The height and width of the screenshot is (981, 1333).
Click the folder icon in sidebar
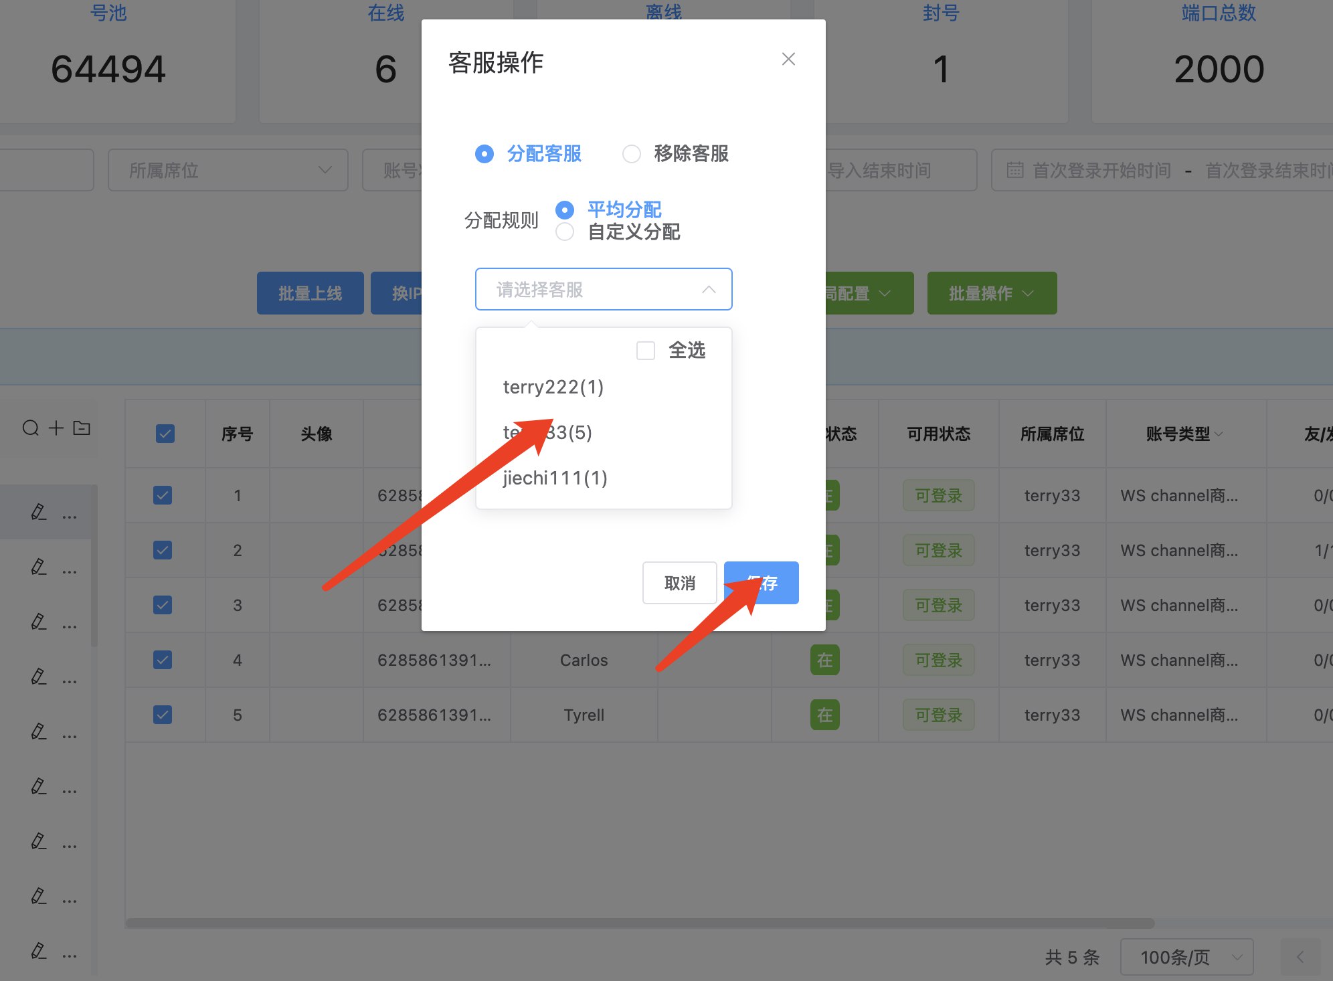(82, 428)
